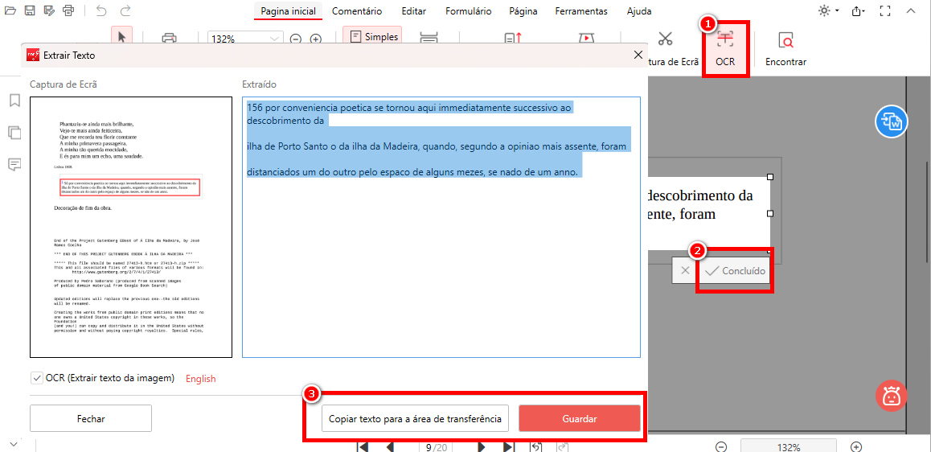Open the brightness theme dropdown

(x=828, y=10)
